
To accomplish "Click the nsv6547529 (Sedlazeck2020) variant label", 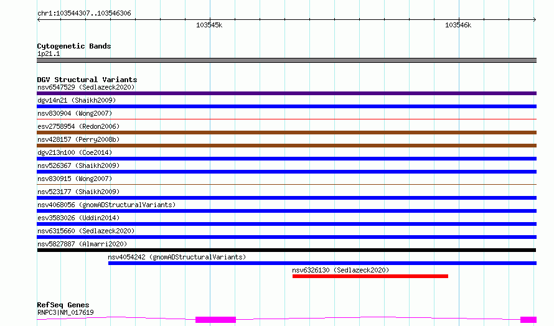I will tap(86, 87).
